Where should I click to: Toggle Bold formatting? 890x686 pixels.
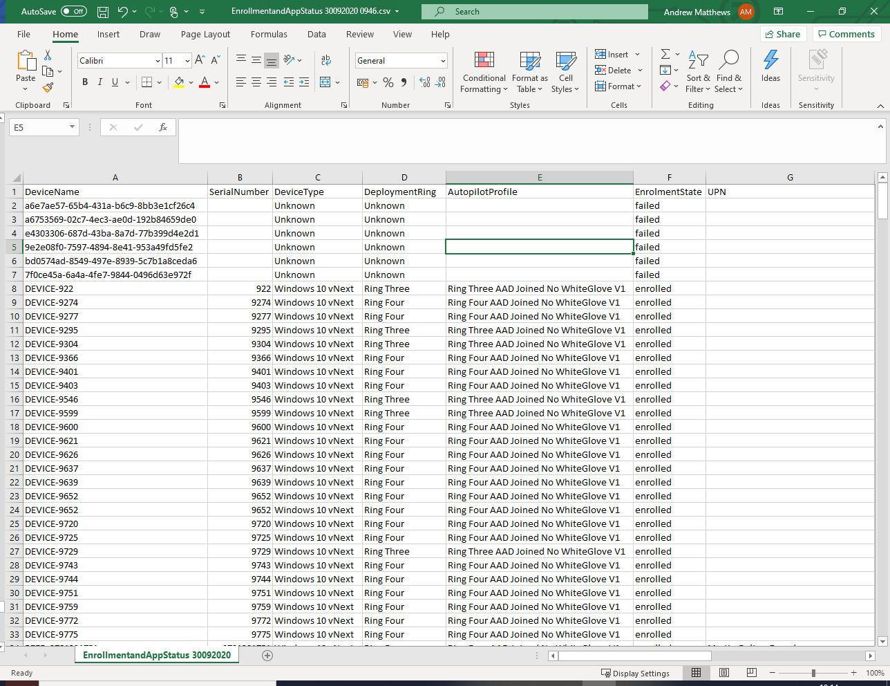coord(85,82)
